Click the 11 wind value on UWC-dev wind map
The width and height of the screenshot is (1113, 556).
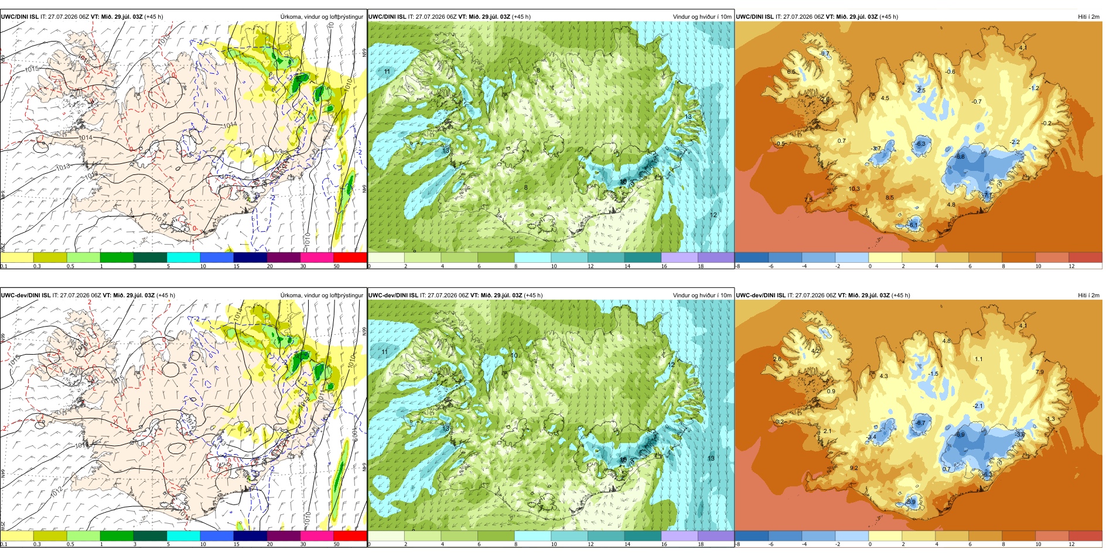click(x=385, y=352)
